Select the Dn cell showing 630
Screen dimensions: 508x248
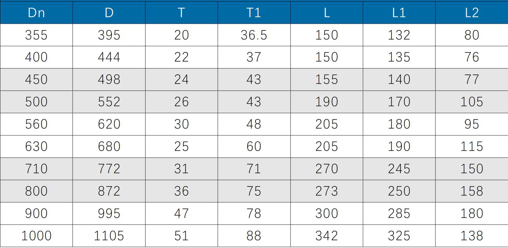coord(36,146)
